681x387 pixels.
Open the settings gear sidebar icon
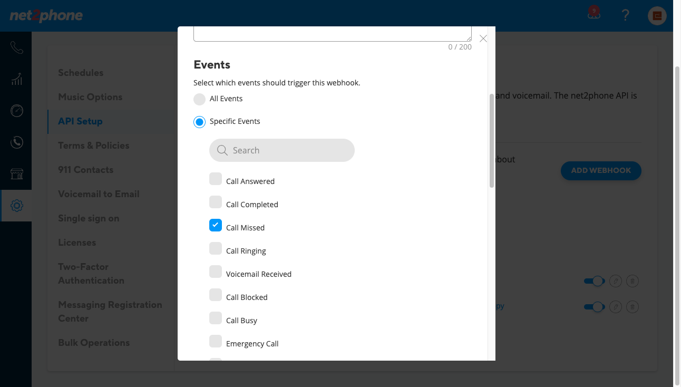coord(16,206)
